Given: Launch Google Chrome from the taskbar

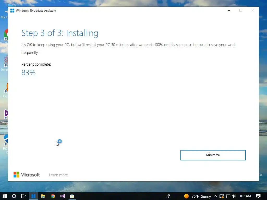Looking at the screenshot, I should 53,196.
